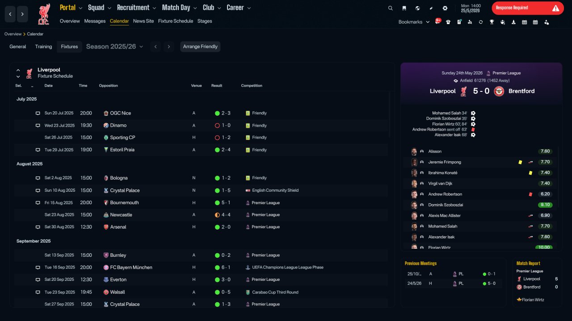Click the red card icon for Andrew Robertson
The width and height of the screenshot is (572, 321).
[x=530, y=194]
